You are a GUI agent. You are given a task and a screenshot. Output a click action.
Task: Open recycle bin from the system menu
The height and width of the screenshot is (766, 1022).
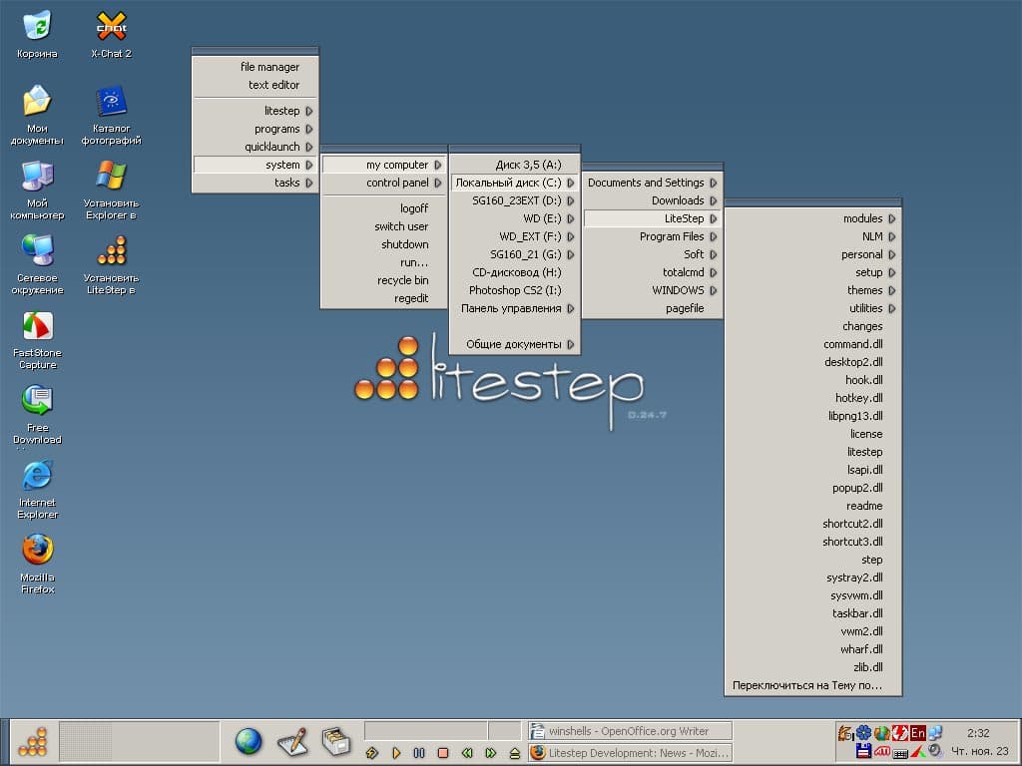[x=384, y=280]
